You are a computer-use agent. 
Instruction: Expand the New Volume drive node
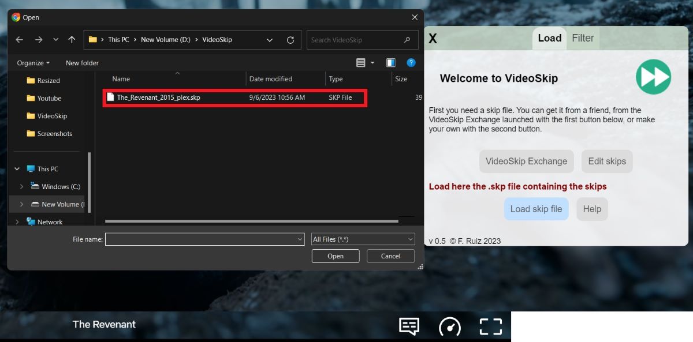[22, 204]
